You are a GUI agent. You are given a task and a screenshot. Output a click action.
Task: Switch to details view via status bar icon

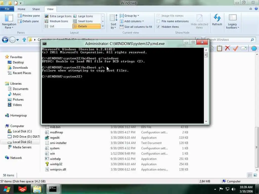(x=250, y=175)
